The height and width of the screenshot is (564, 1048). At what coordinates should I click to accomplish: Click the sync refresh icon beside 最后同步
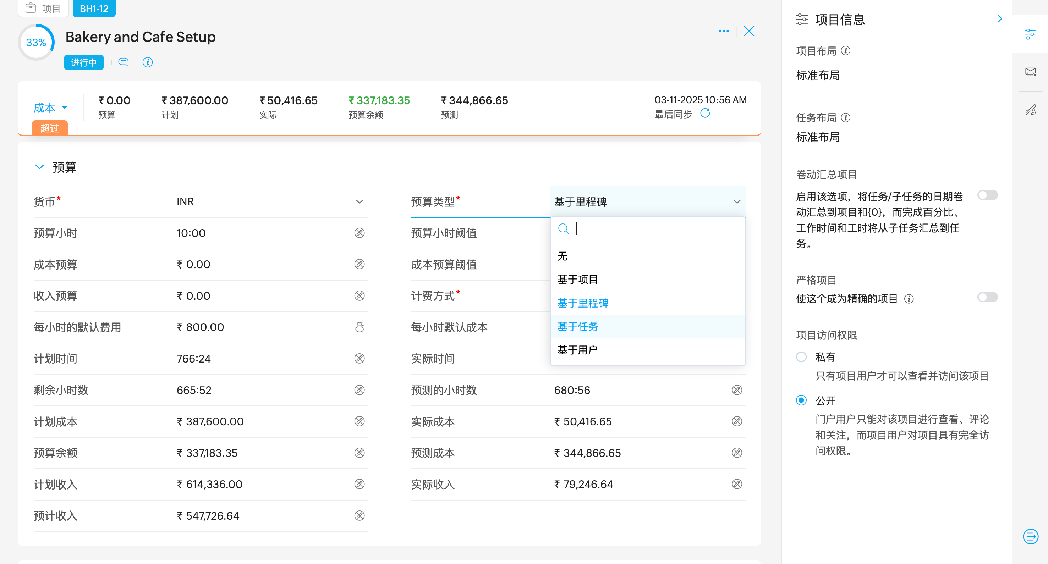pos(705,114)
